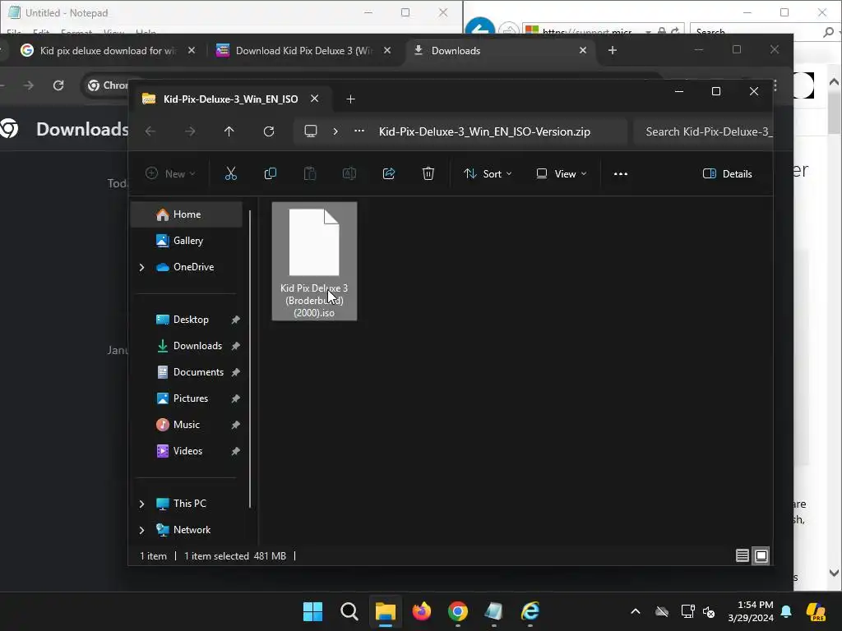The width and height of the screenshot is (842, 631).
Task: Select Gallery in the navigation pane
Action: point(187,241)
